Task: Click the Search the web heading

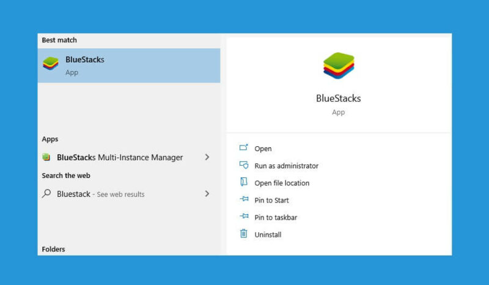Action: pyautogui.click(x=66, y=176)
